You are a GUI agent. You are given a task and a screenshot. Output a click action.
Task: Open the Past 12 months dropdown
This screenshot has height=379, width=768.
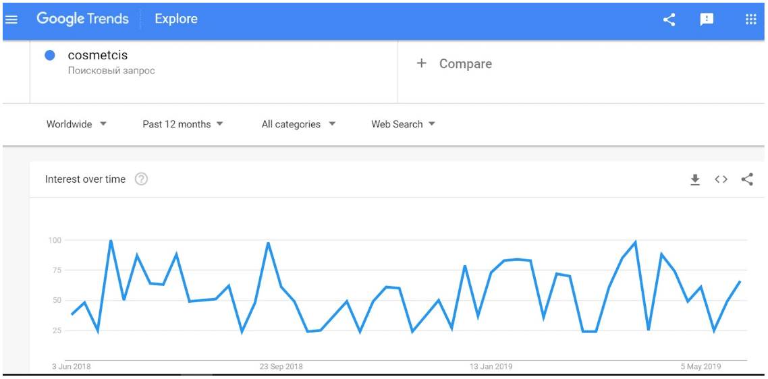[183, 124]
